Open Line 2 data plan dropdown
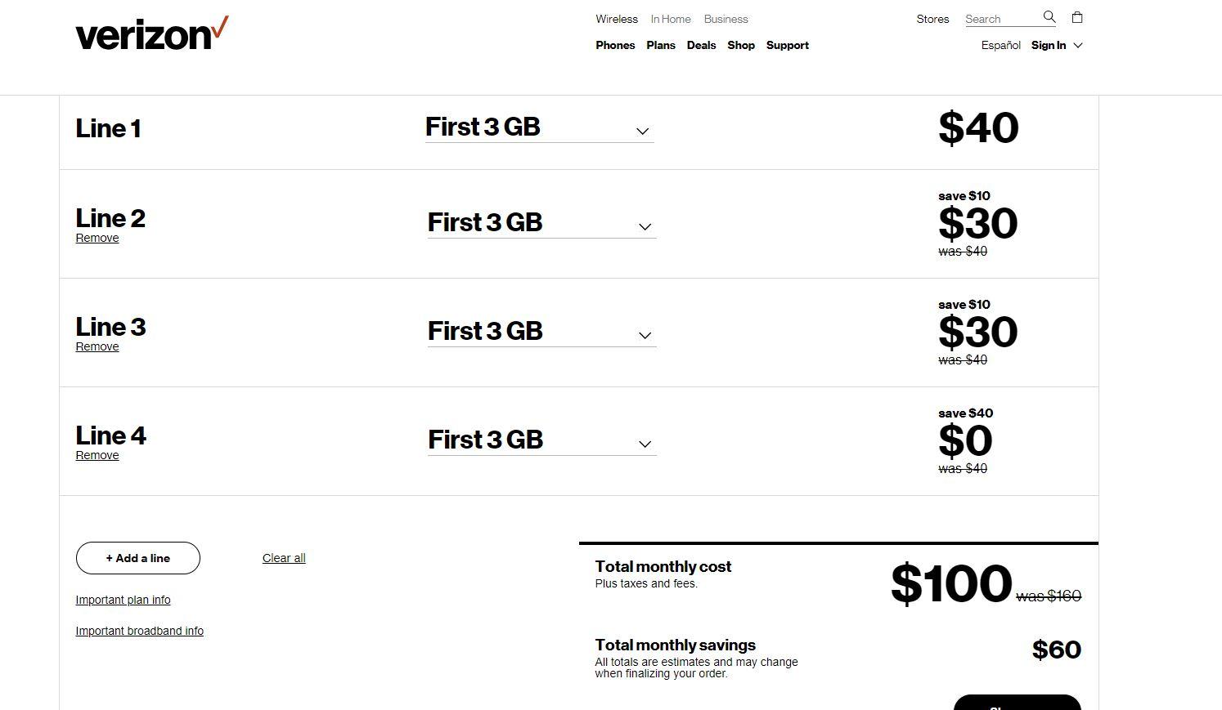 pos(541,224)
